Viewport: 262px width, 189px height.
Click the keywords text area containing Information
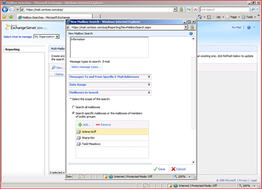point(109,47)
